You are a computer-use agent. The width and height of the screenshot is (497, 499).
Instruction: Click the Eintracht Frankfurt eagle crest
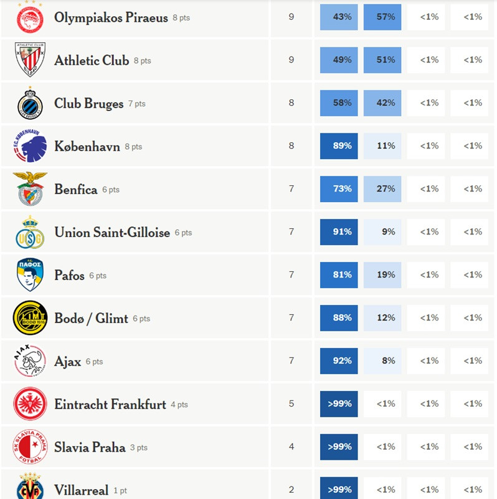pyautogui.click(x=30, y=404)
